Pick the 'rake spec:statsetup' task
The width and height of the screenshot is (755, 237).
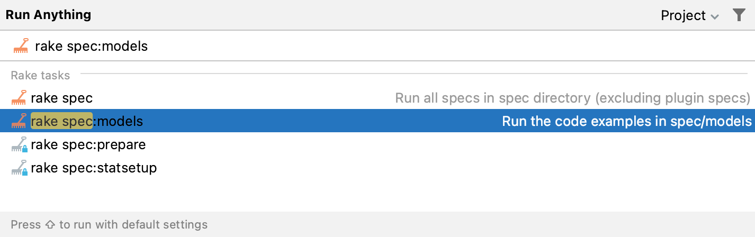(x=94, y=168)
